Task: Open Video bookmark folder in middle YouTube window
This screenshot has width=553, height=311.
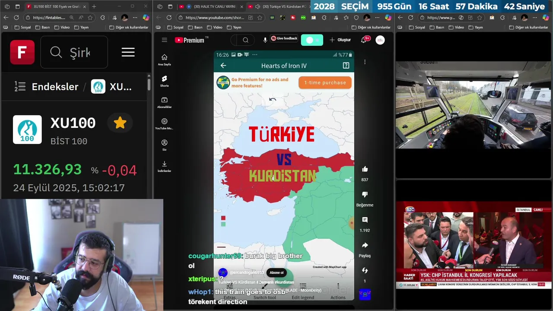Action: [x=215, y=27]
